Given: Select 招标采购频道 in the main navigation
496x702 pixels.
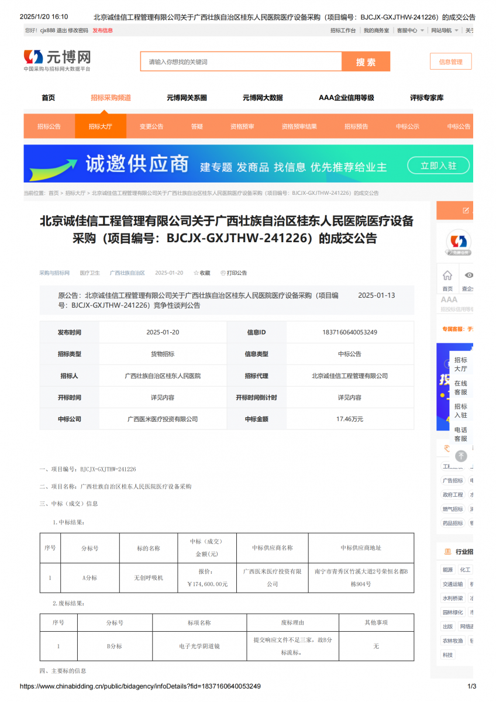Looking at the screenshot, I should tap(111, 98).
